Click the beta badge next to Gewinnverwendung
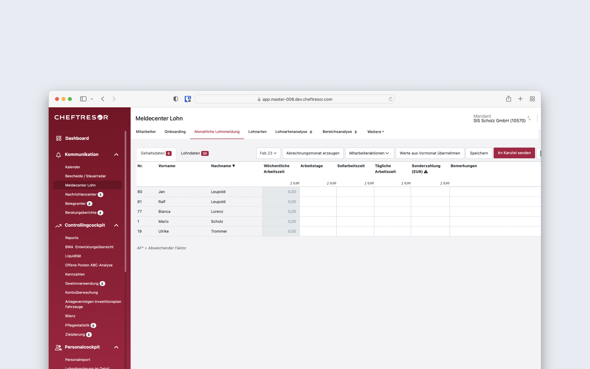Viewport: 590px width, 369px height. [x=102, y=284]
